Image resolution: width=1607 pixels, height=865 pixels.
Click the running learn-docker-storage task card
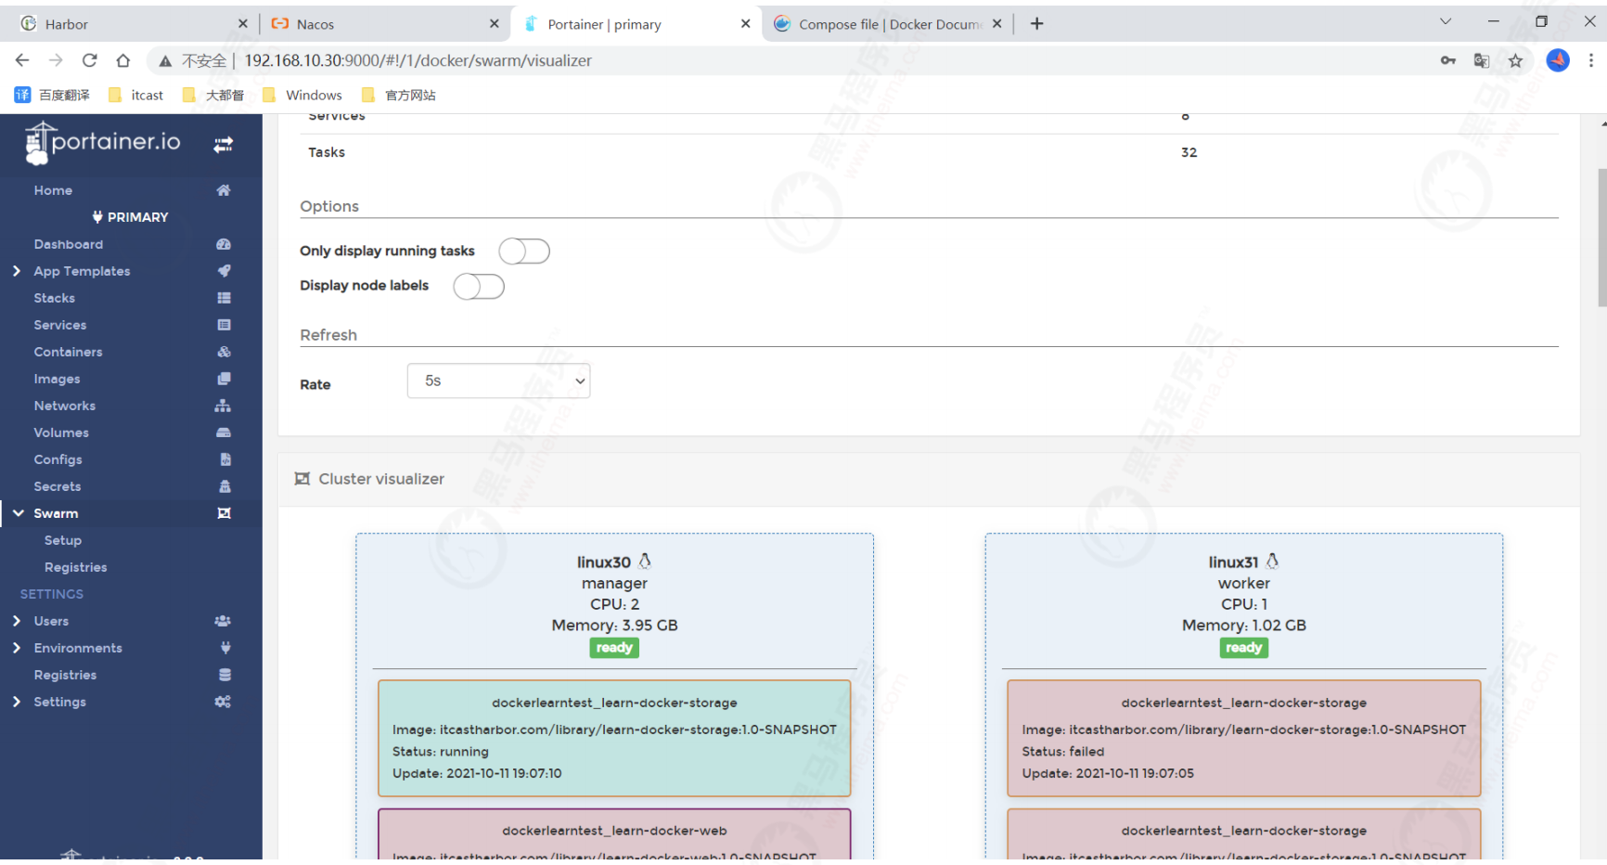614,738
